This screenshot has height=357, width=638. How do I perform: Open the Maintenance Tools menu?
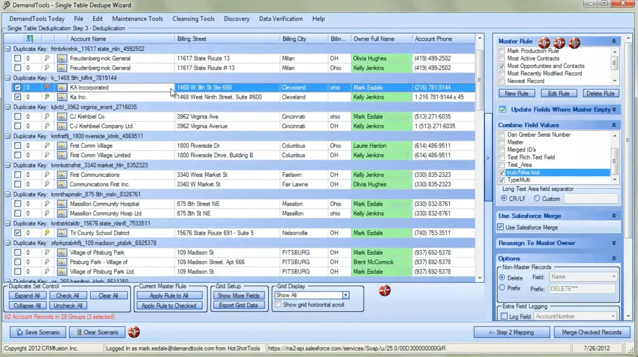138,19
